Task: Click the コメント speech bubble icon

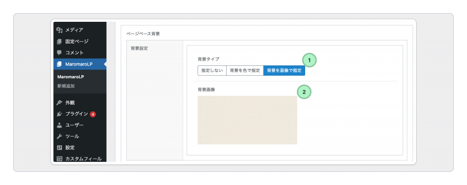Action: (59, 53)
